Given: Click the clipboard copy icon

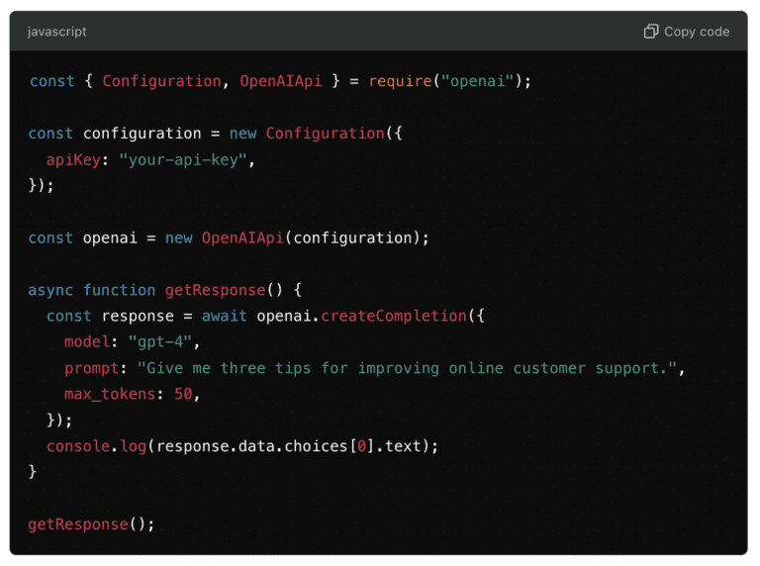Looking at the screenshot, I should pyautogui.click(x=650, y=32).
